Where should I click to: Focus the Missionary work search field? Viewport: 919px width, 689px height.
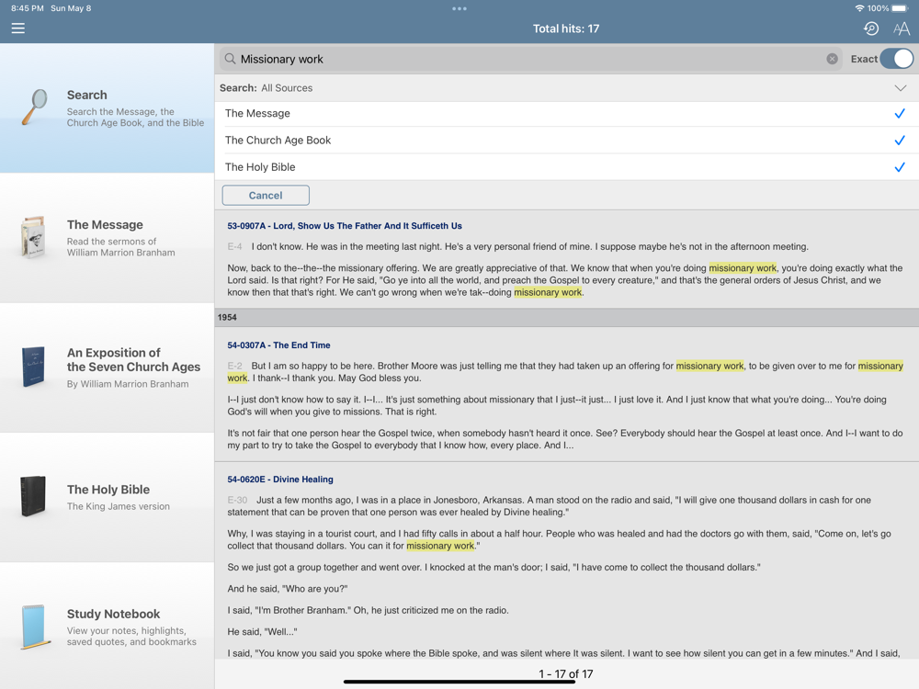point(531,59)
